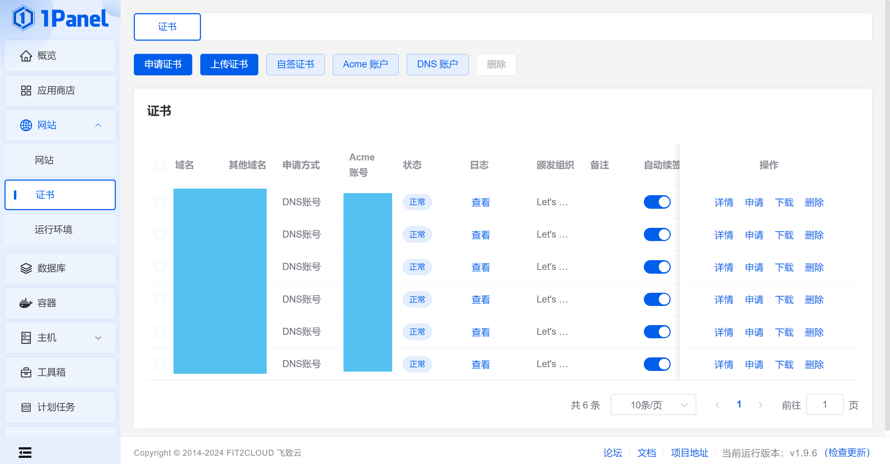Click the 申请证书 button
The image size is (890, 464).
(163, 64)
